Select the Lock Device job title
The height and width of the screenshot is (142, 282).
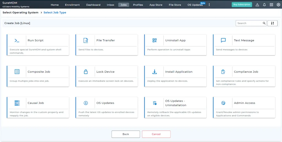coord(105,72)
